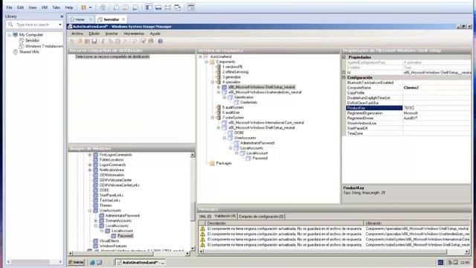Click the AutoUnattend.xml taskbar button

141,263
